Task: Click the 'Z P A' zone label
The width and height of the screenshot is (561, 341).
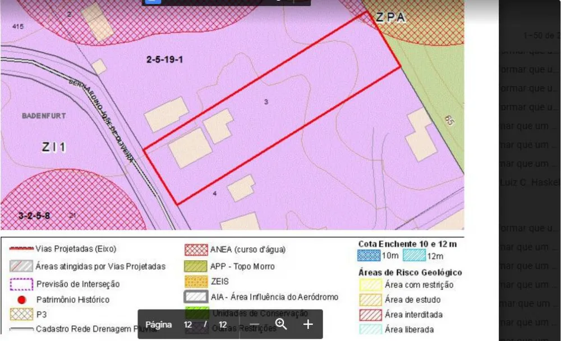Action: [x=390, y=17]
